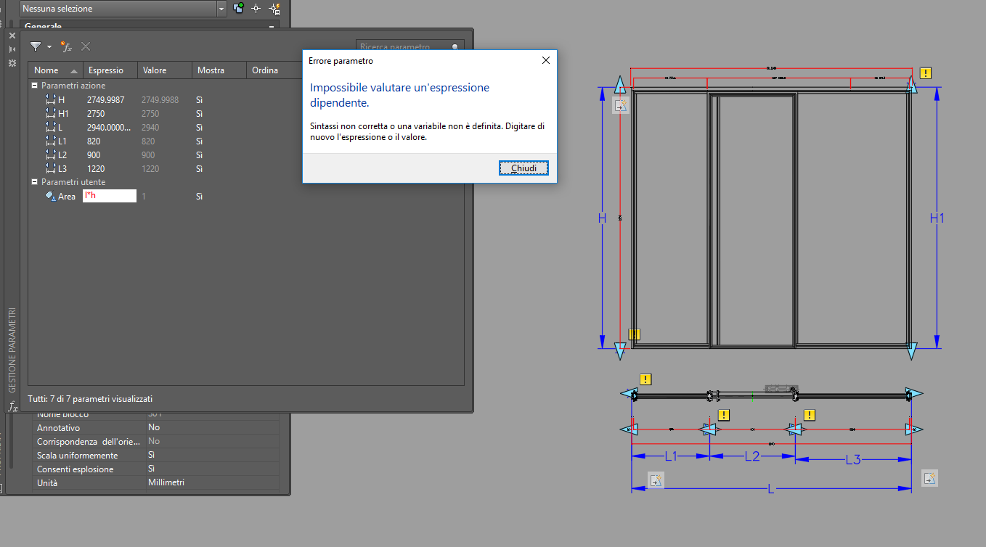Select the Quick Select icon in Properties palette
The image size is (986, 547).
pyautogui.click(x=273, y=8)
